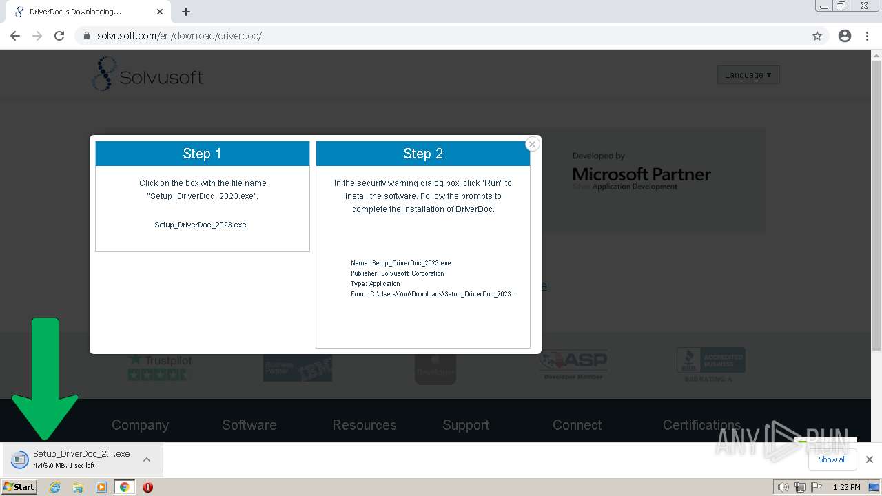Open the Certifications footer section

coord(701,425)
